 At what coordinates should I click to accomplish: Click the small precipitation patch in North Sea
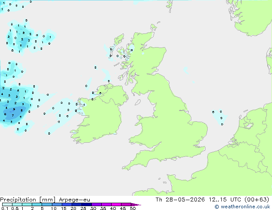[220, 118]
